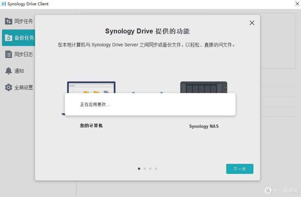Open the 同步任务 sidebar menu

pyautogui.click(x=19, y=21)
